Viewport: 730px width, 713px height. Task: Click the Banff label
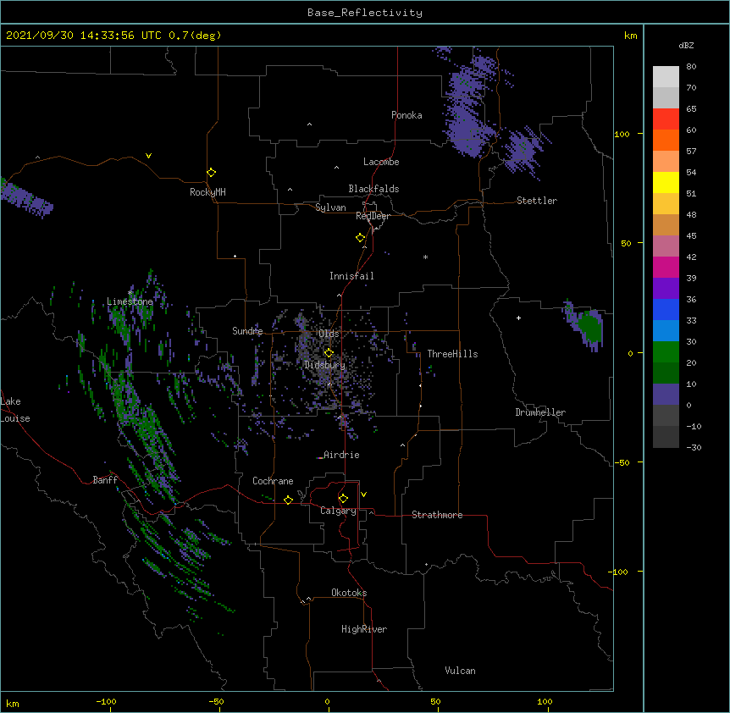(x=105, y=480)
